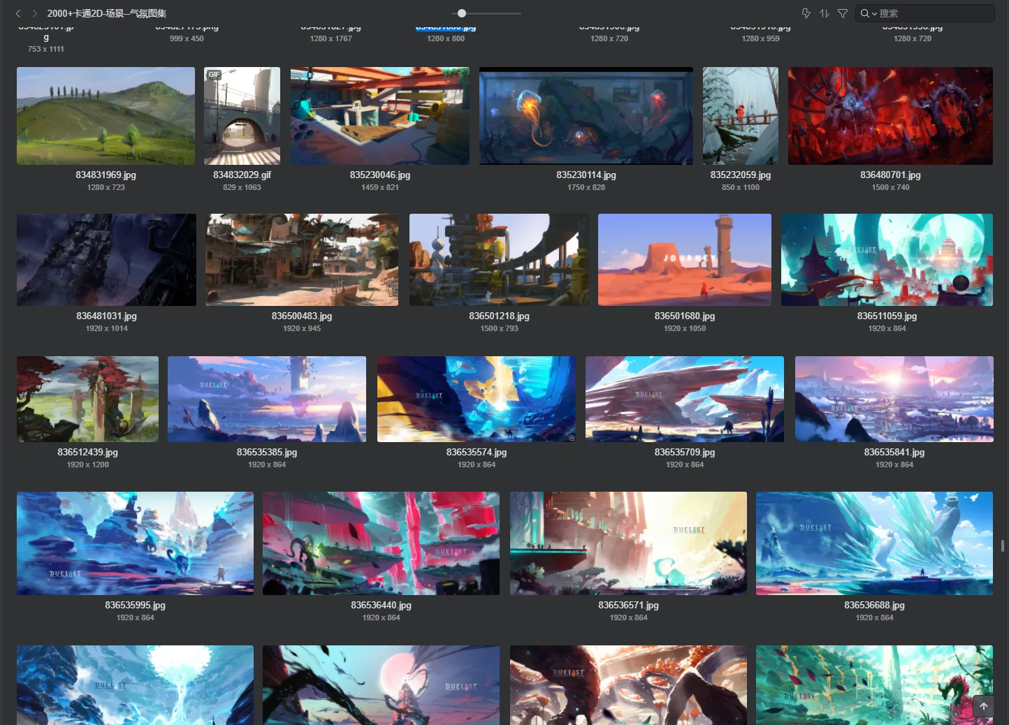Click filename label 836511059.jpg
1009x725 pixels.
point(887,316)
